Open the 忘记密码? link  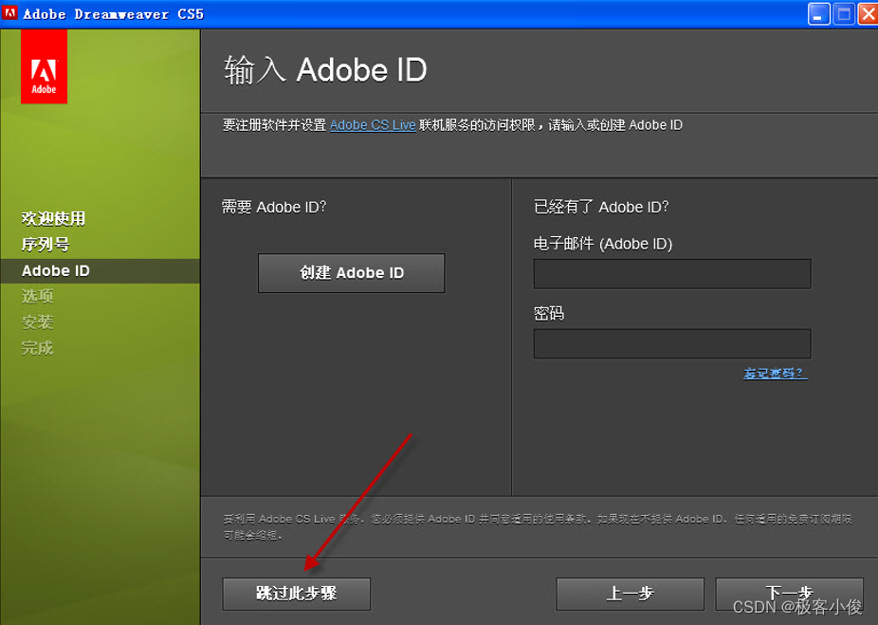[x=775, y=373]
